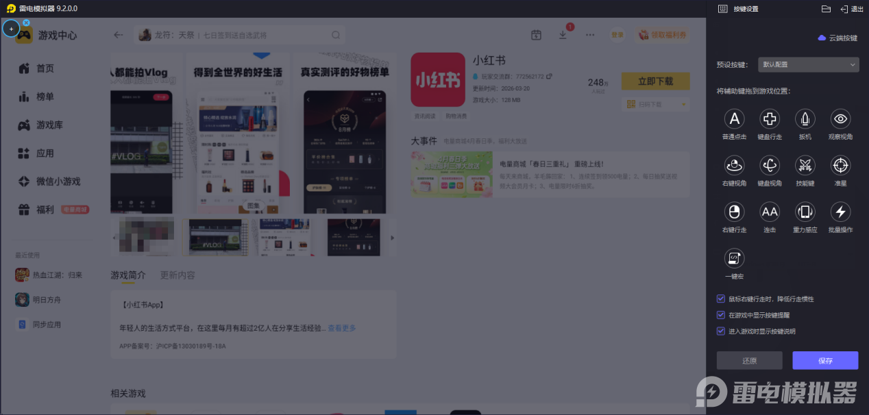Screen dimensions: 869x415
Task: Show next screenshots with right arrow
Action: pyautogui.click(x=392, y=238)
